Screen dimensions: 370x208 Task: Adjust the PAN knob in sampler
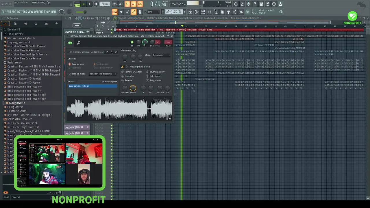click(x=139, y=42)
